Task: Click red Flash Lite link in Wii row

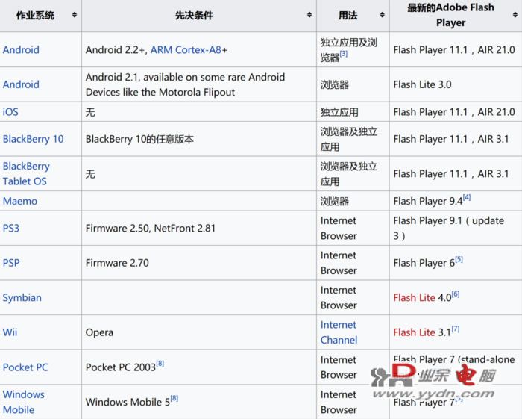Action: coord(414,332)
